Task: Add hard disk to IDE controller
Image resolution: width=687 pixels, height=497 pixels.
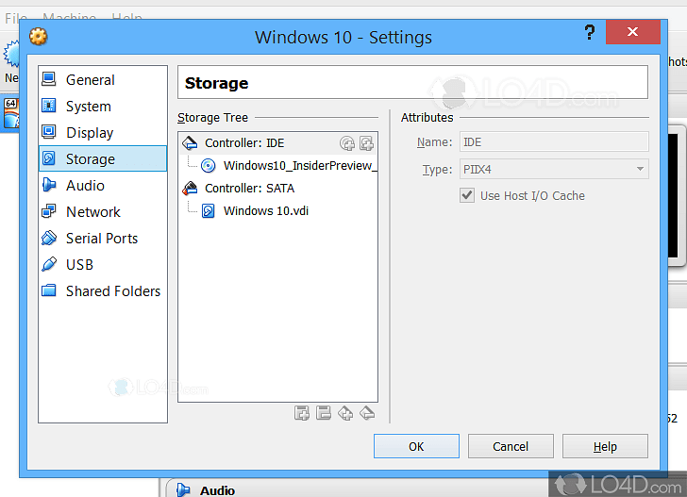Action: 366,143
